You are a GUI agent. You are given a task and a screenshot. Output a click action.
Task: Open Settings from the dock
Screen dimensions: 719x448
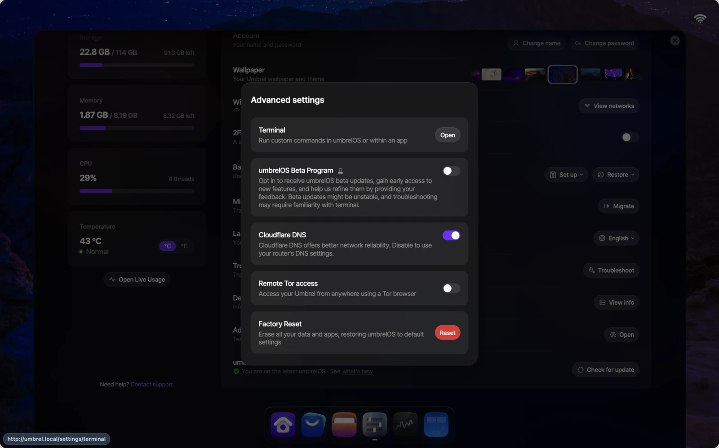(x=374, y=424)
